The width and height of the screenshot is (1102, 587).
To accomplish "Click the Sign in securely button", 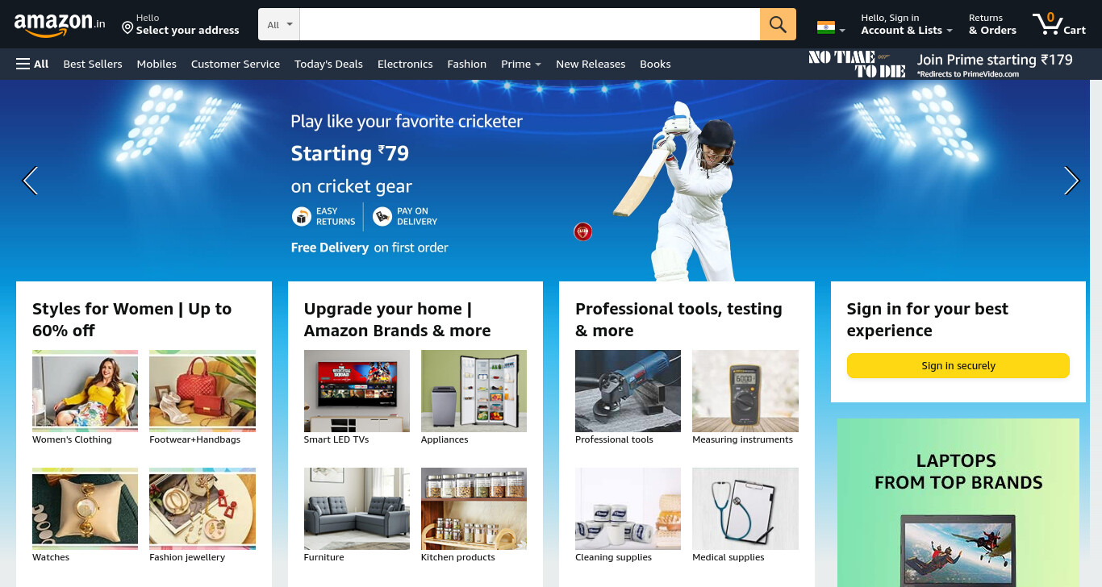I will 958,365.
